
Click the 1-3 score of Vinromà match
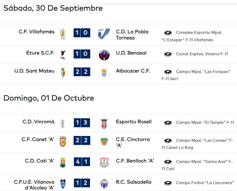tap(82, 123)
